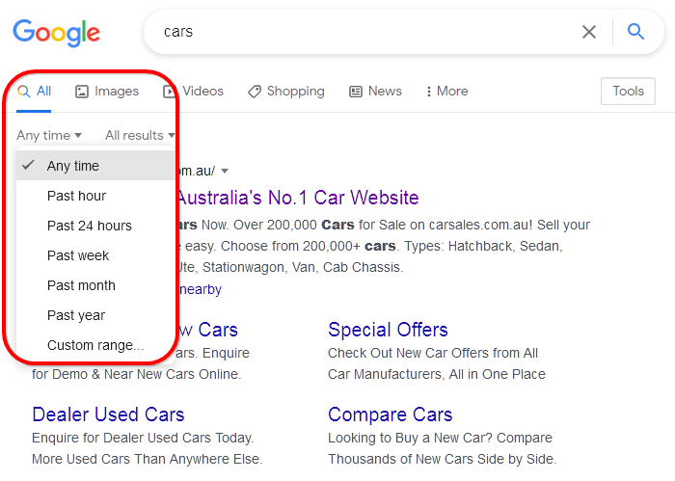Viewport: 675px width, 481px height.
Task: Click 'Looking to Buy a New Car? Compare' text
Action: [x=440, y=438]
